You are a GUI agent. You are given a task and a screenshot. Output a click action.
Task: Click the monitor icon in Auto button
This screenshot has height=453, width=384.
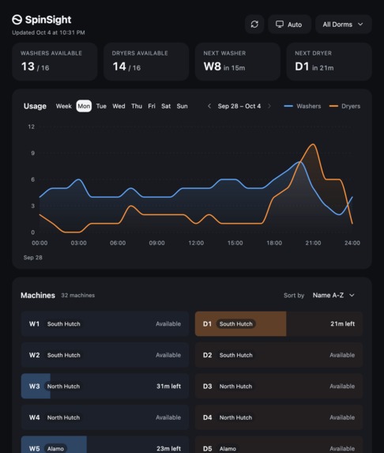[x=279, y=25]
